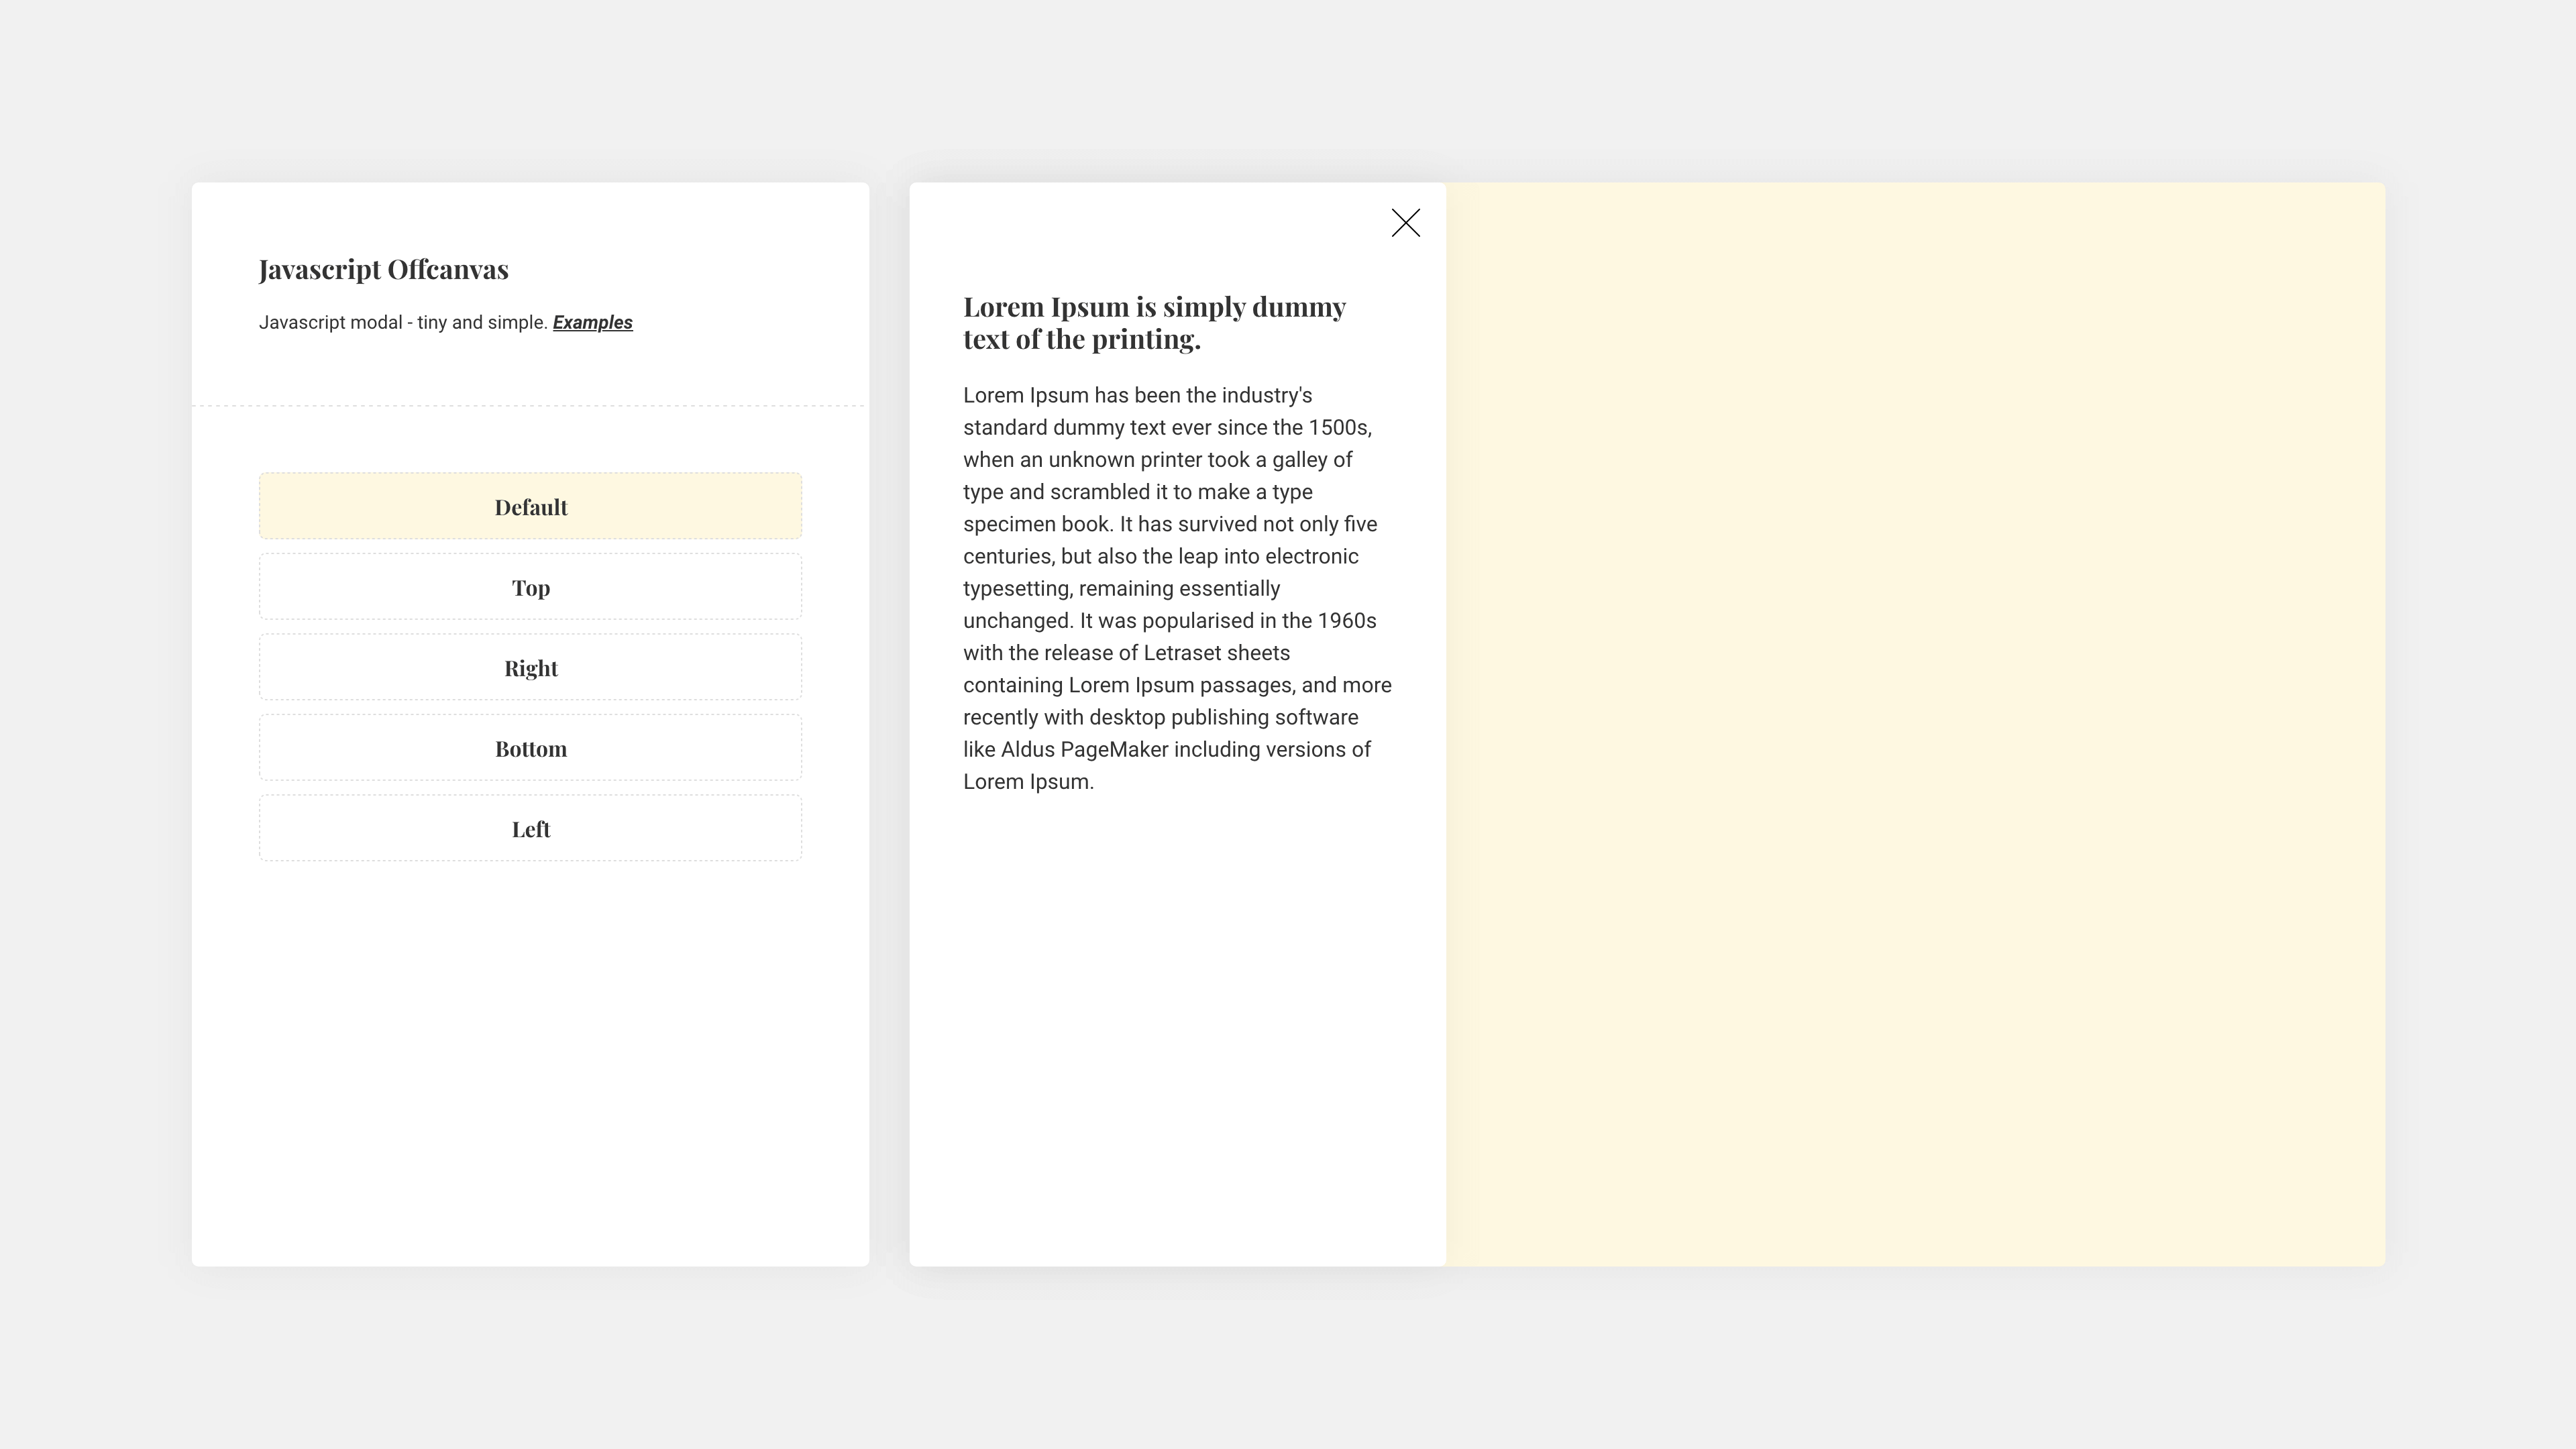Click gray page background above the cards
This screenshot has height=1449, width=2576.
click(x=1288, y=90)
